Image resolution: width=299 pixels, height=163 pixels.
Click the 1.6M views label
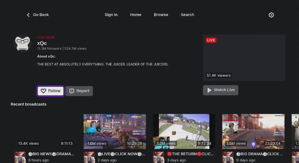97,143
